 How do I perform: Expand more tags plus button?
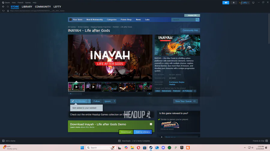[195, 91]
